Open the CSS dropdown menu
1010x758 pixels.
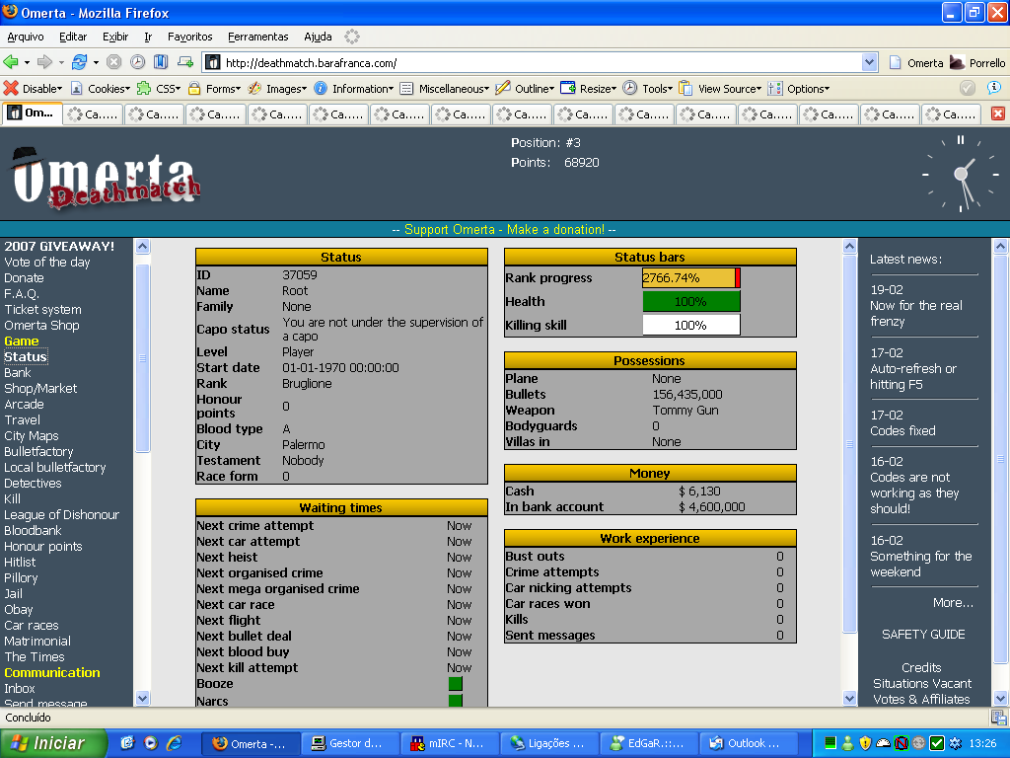[x=159, y=88]
